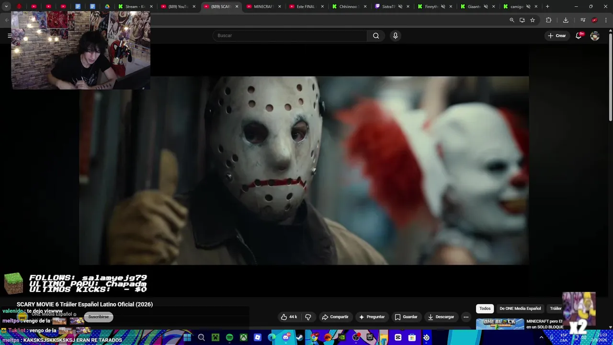The image size is (613, 345).
Task: Click video title SCARY MOVIE 6 Tráiler
Action: point(85,304)
